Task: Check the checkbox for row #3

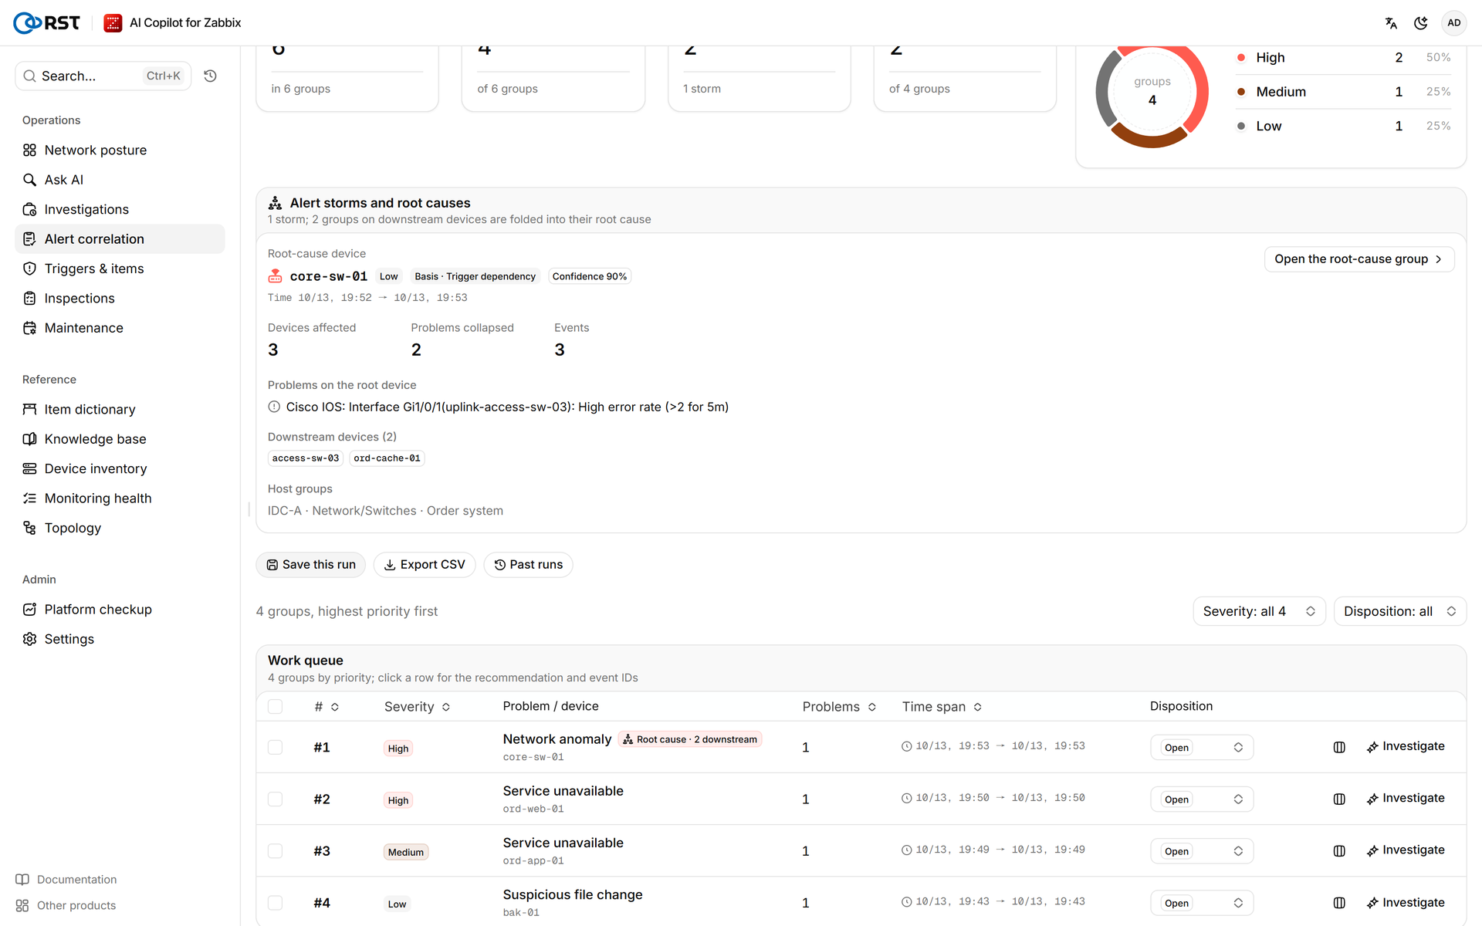Action: pos(275,850)
